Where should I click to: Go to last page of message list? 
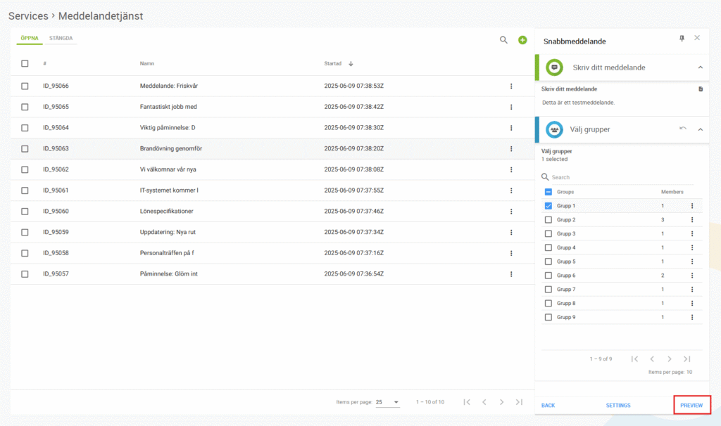click(x=519, y=402)
